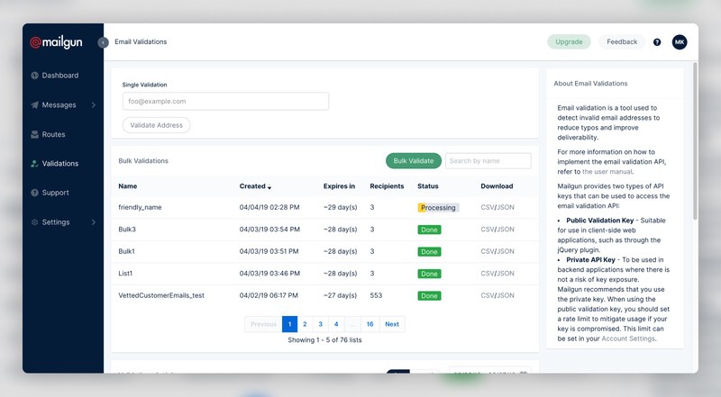Go to pagination page 4
Screen dimensions: 721x397
point(336,324)
